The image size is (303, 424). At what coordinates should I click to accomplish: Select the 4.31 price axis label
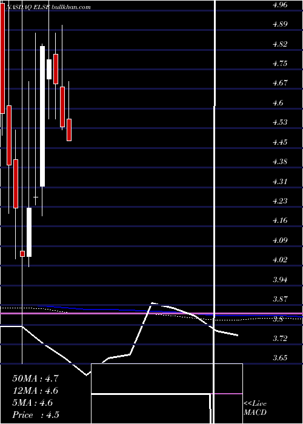[280, 182]
